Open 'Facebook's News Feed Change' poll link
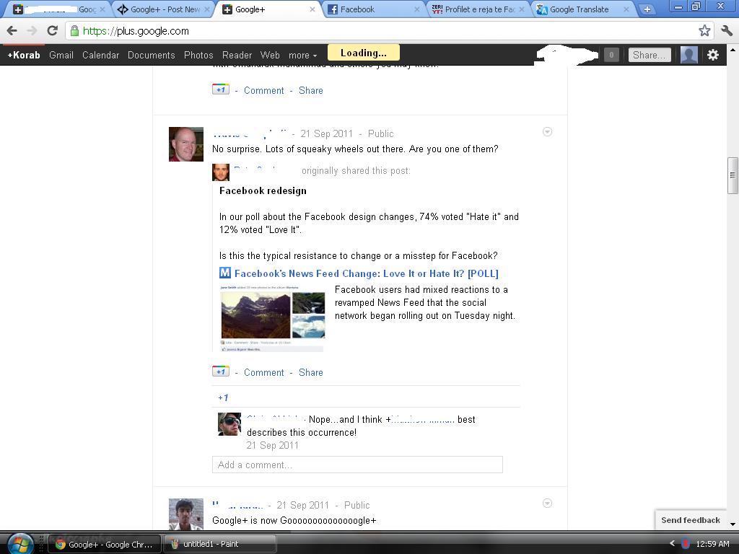Screen dimensions: 739x554 [366, 273]
